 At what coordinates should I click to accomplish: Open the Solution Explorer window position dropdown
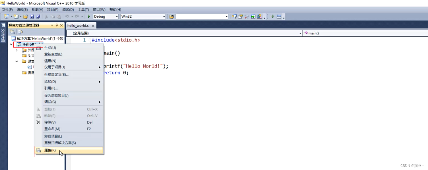pyautogui.click(x=52, y=25)
